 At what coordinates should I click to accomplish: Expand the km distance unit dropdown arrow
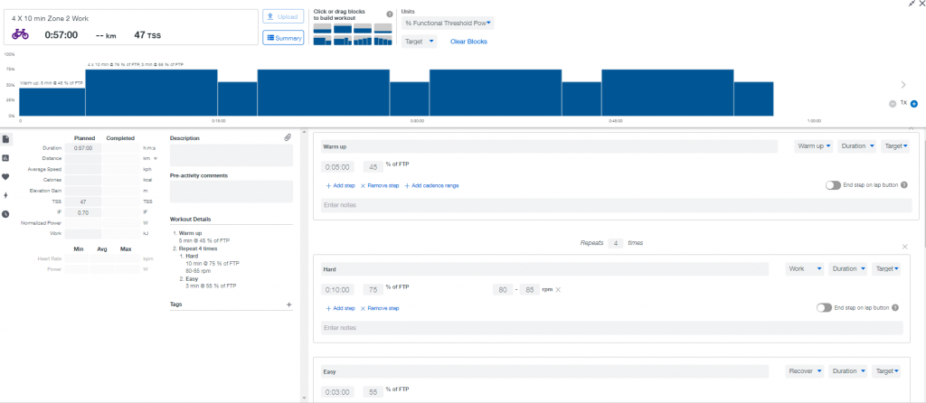156,159
